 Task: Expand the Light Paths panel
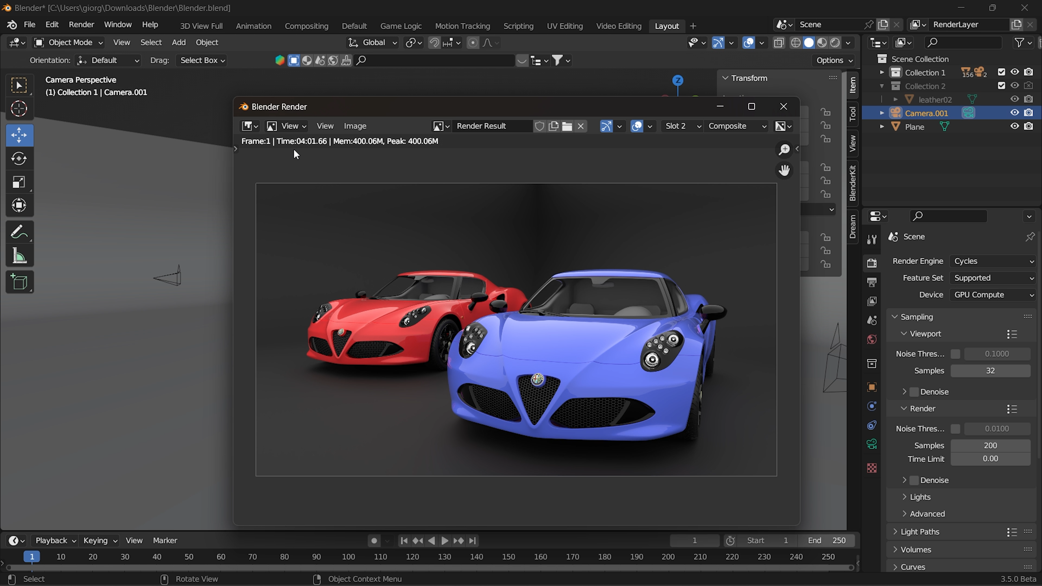[x=919, y=532]
